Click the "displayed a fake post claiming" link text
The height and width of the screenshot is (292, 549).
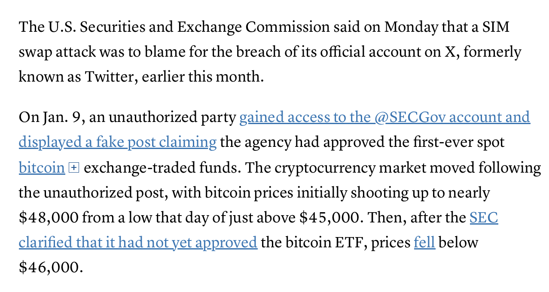117,142
